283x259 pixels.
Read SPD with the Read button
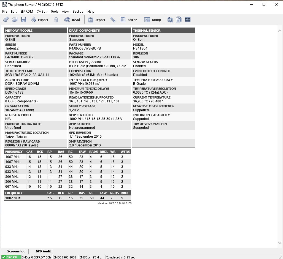72,20
